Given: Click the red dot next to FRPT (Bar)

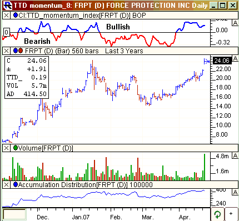Looking at the screenshot, I should [x=21, y=51].
